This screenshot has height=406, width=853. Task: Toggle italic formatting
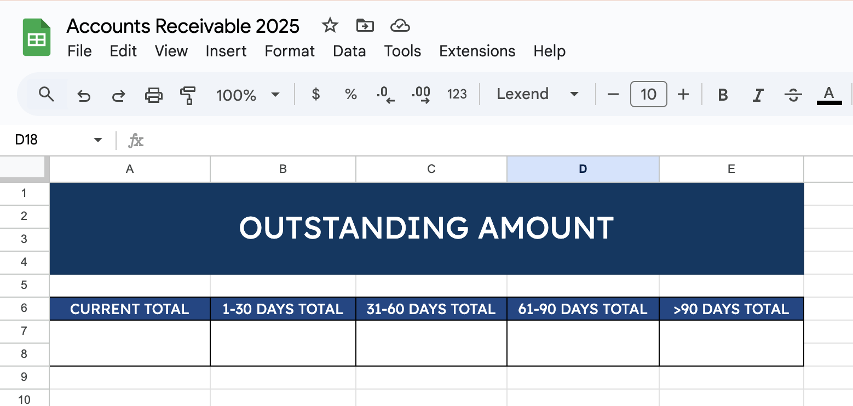758,95
